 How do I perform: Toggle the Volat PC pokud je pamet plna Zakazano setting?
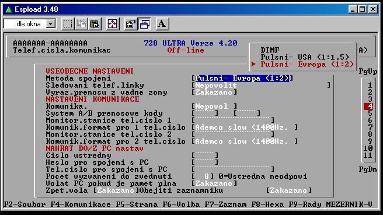coord(214,183)
